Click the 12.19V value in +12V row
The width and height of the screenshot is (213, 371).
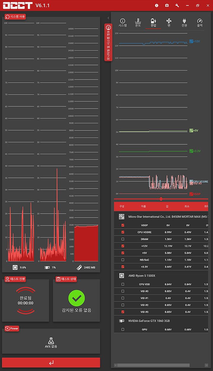coord(168,246)
